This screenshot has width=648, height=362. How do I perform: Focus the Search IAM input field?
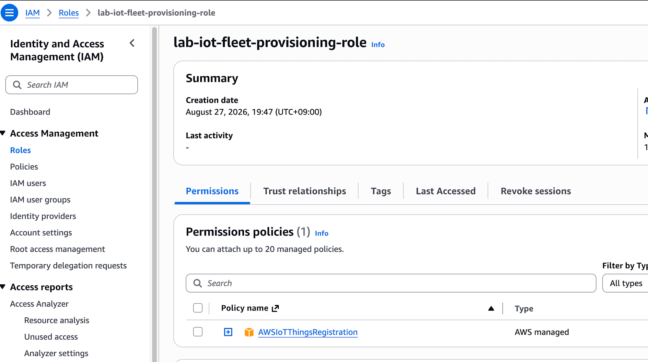point(72,85)
